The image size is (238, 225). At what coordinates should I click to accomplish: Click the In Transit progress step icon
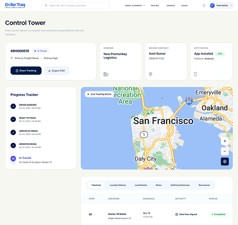13,159
